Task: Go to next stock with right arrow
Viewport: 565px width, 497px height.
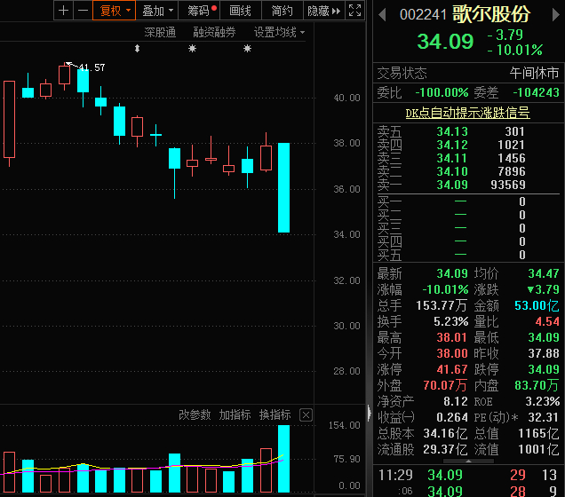Action: click(x=555, y=15)
